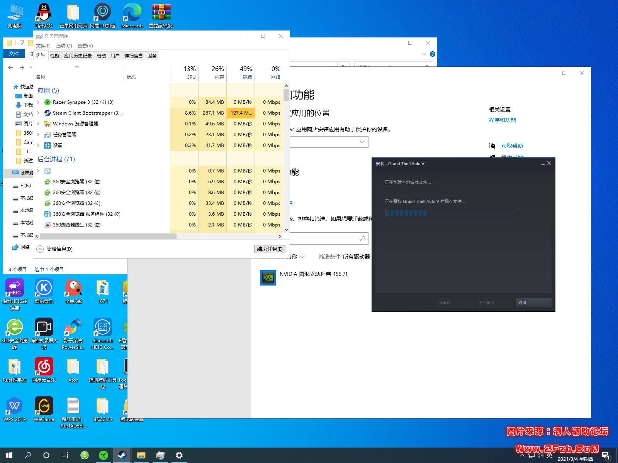Open app source dropdown in Settings
618x463 pixels.
(x=329, y=142)
